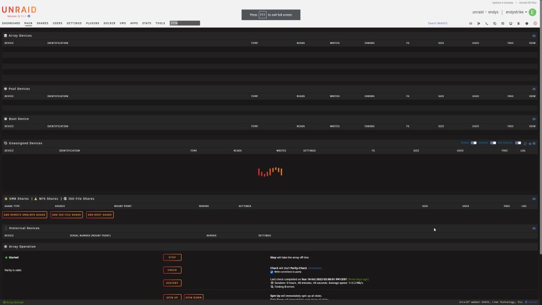Open the Stats menu

[x=147, y=23]
